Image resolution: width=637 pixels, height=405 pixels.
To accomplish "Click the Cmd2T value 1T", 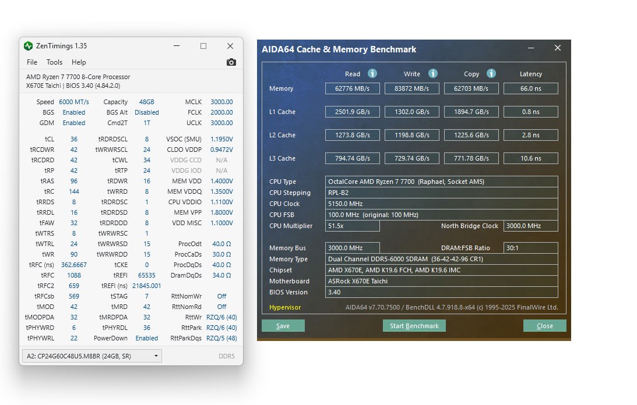I will tap(147, 123).
